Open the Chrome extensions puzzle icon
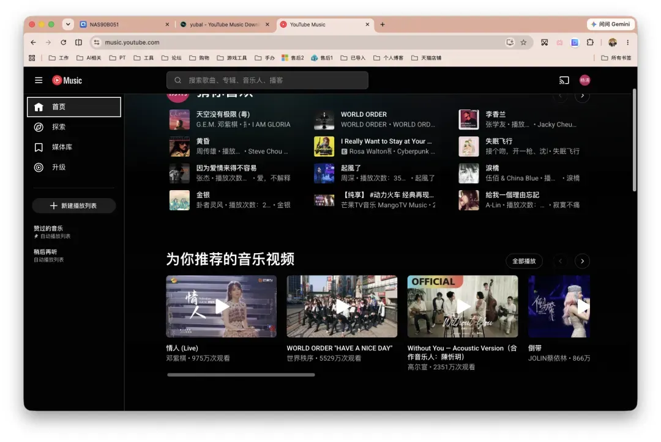 590,42
